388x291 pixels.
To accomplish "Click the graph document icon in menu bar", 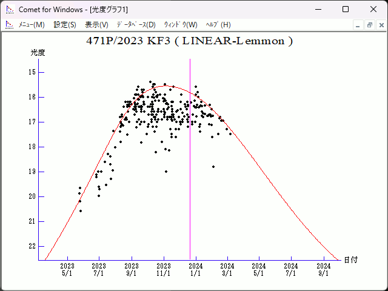I will [x=9, y=25].
